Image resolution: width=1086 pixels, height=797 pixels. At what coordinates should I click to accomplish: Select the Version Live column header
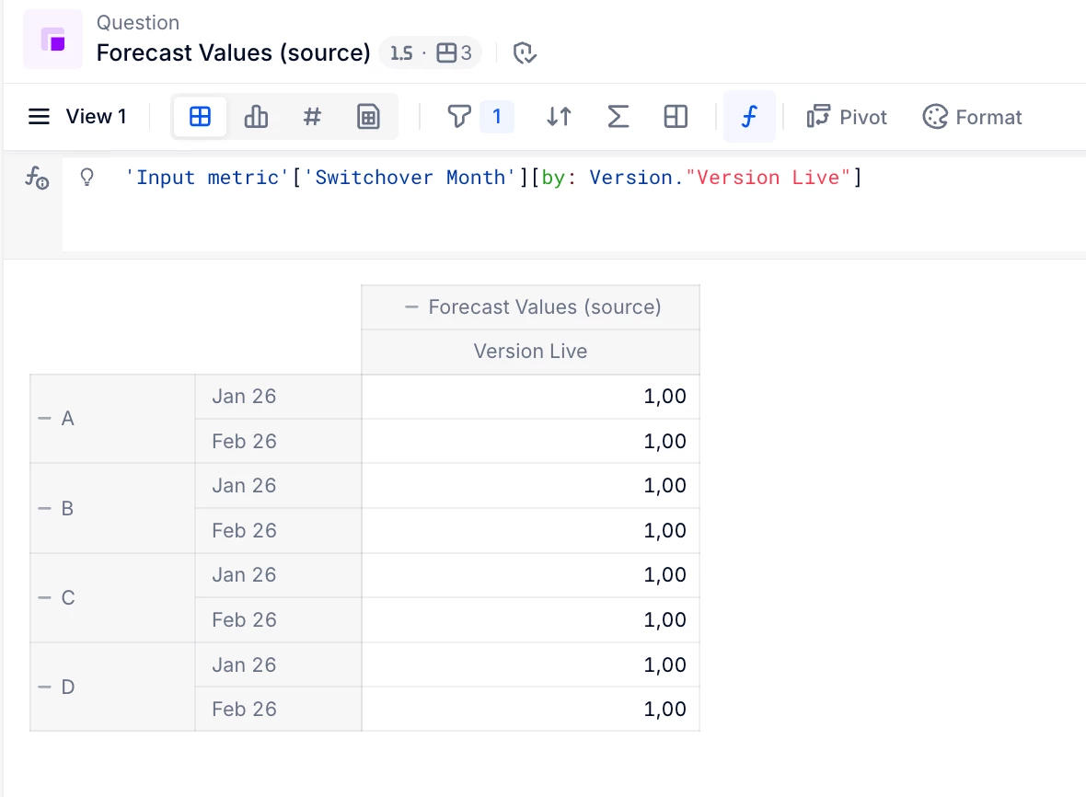coord(530,352)
